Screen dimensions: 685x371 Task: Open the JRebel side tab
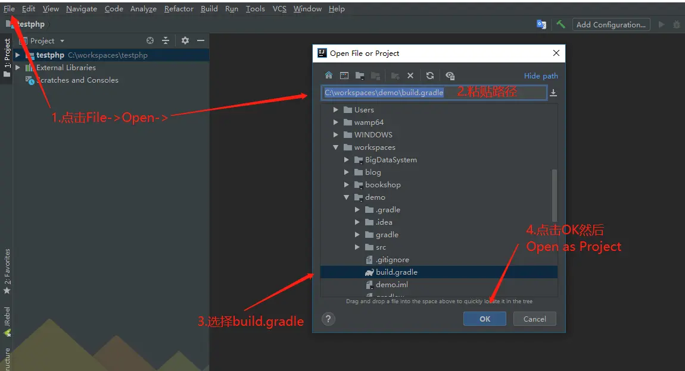pos(7,321)
